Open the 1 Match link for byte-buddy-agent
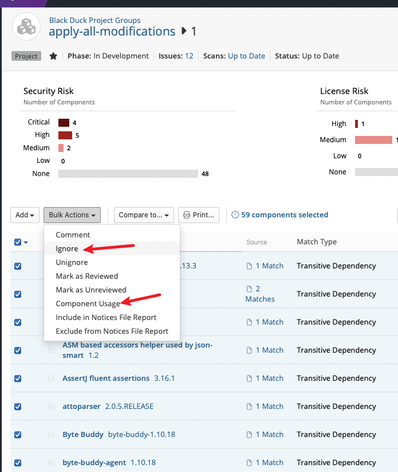 pyautogui.click(x=270, y=463)
